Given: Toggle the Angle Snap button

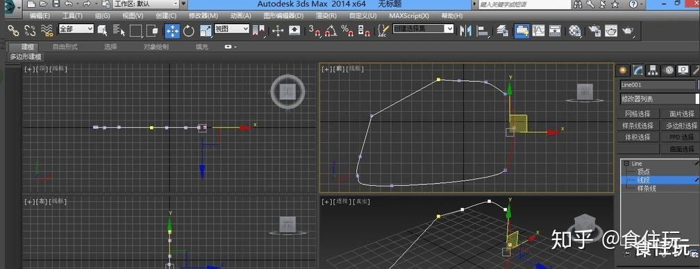Looking at the screenshot, I should 331,31.
